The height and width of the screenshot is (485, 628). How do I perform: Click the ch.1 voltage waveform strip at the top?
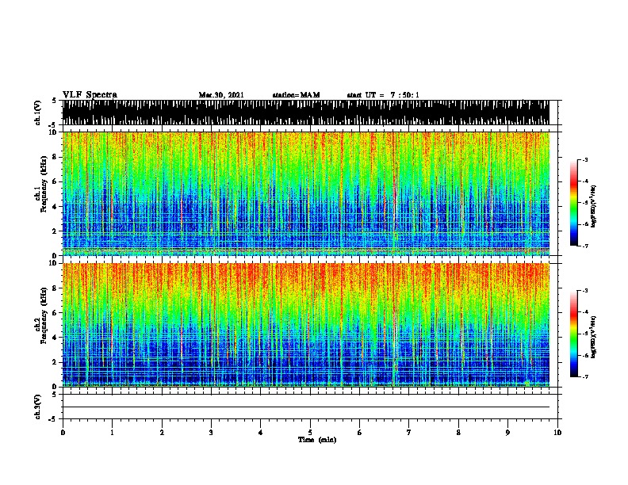click(x=305, y=113)
